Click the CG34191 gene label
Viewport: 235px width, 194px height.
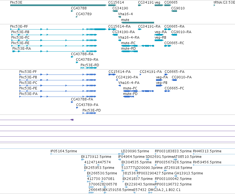click(x=146, y=2)
